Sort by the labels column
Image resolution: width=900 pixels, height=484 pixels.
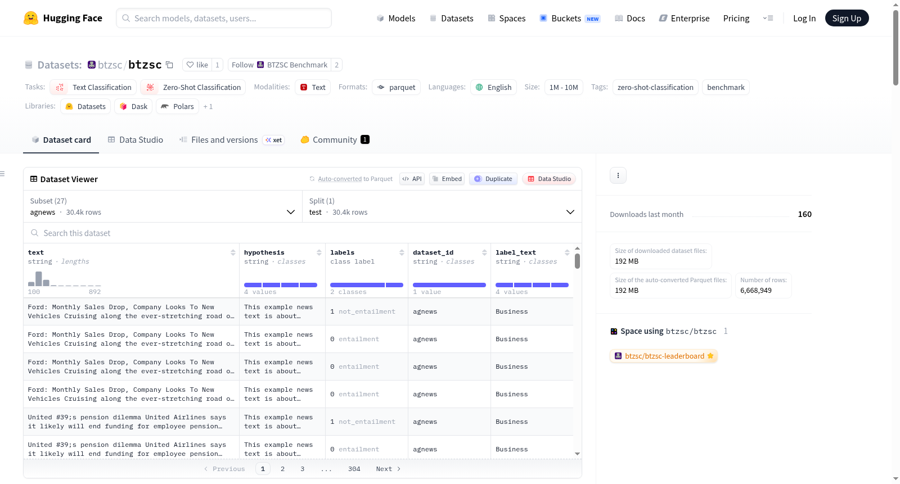click(402, 252)
